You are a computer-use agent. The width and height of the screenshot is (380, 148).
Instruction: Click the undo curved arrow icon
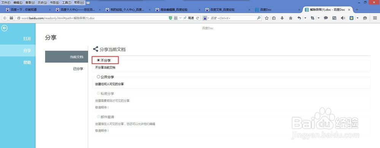point(299,18)
